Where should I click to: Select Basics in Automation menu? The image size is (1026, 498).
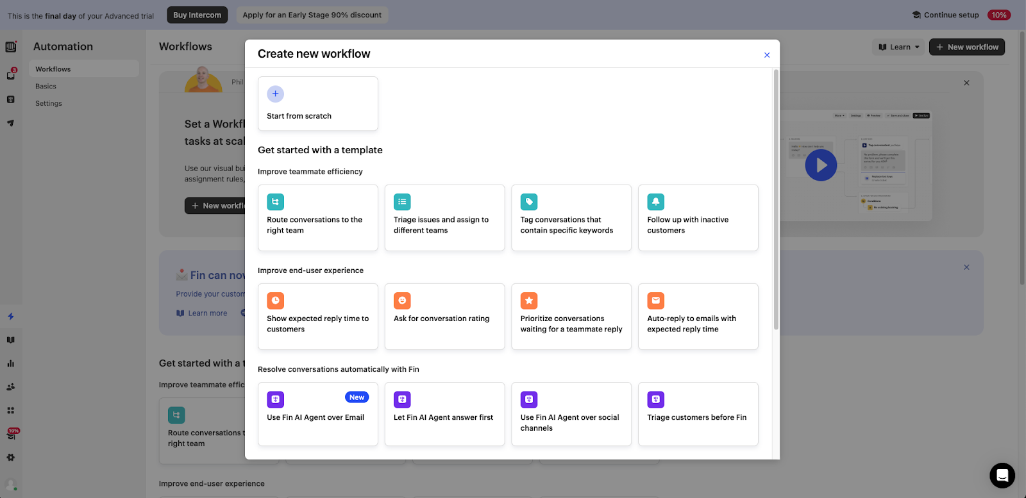point(84,86)
